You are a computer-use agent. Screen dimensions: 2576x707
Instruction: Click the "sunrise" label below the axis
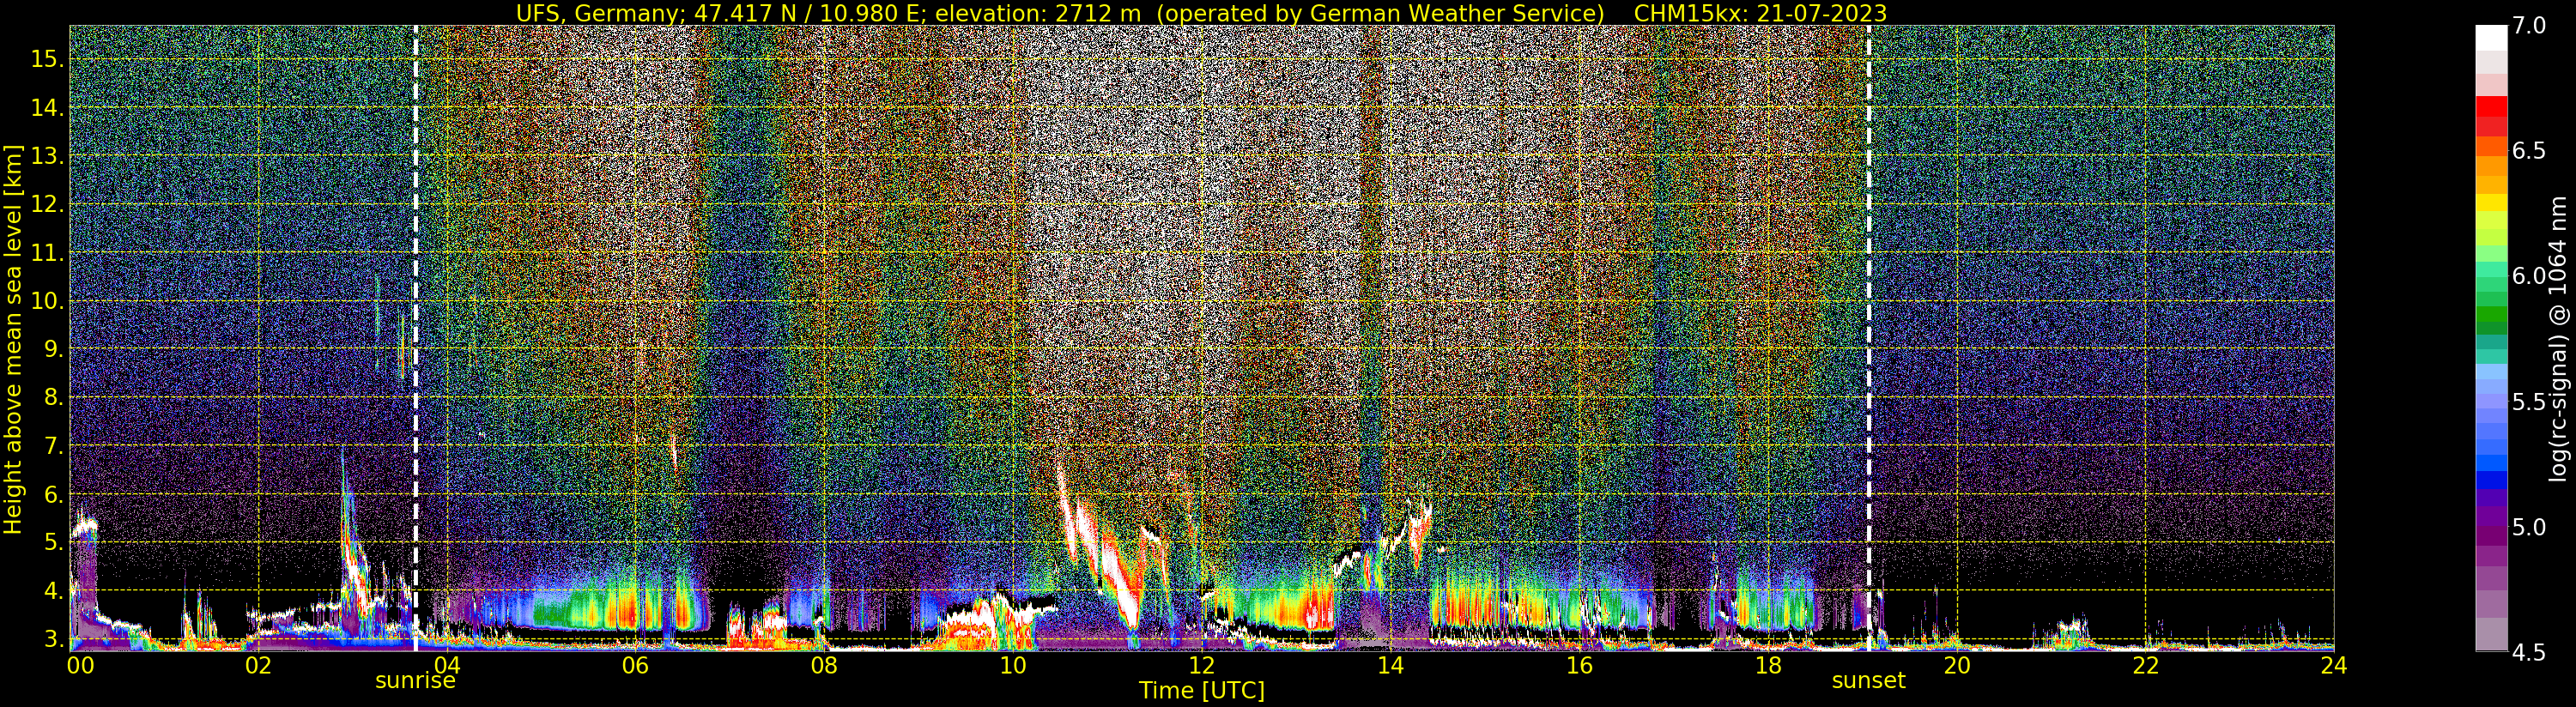[x=415, y=681]
